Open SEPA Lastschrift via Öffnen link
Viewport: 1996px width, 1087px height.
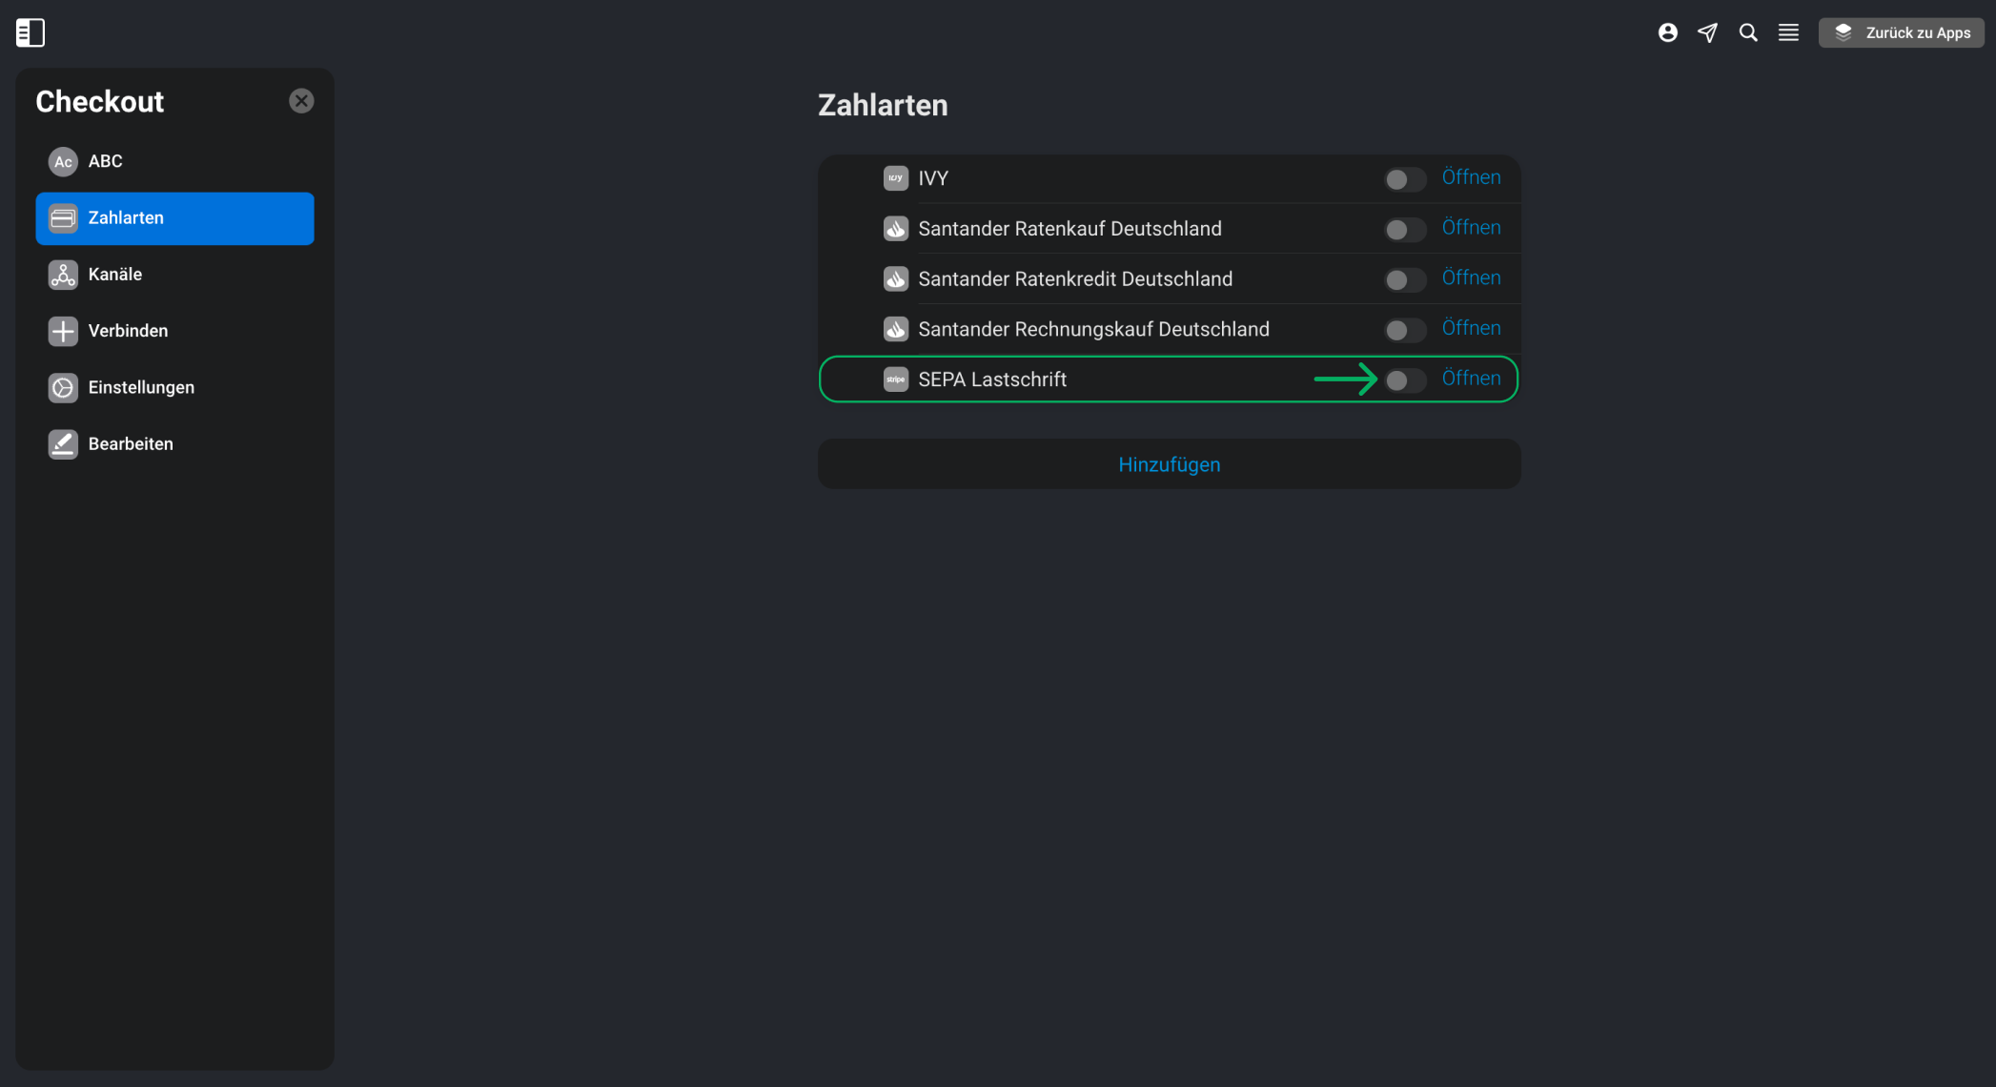click(1471, 379)
